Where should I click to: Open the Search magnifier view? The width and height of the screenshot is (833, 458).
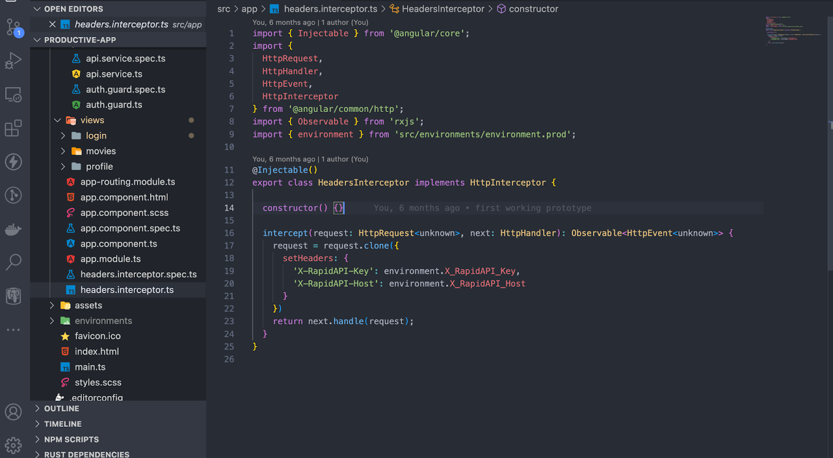coord(14,262)
